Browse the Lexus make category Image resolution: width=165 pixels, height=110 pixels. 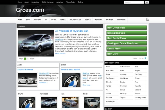[122, 90]
